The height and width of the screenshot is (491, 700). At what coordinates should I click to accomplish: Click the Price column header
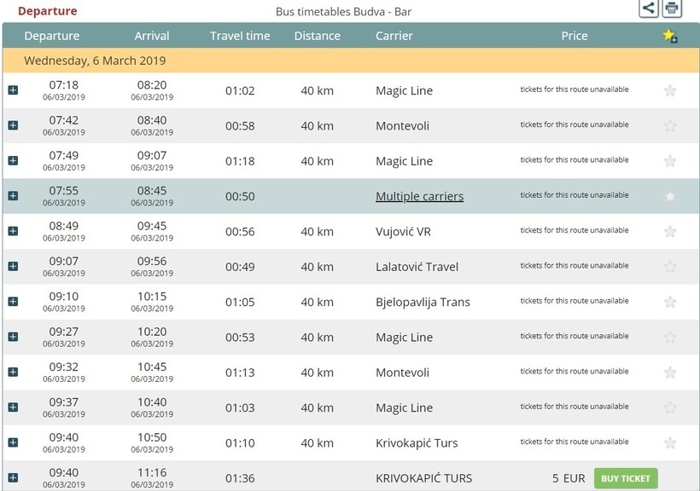tap(574, 36)
